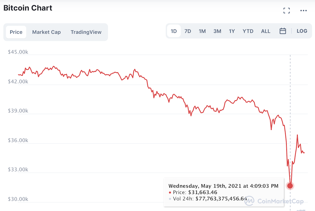
Task: Open the three-dot more options menu
Action: (303, 11)
